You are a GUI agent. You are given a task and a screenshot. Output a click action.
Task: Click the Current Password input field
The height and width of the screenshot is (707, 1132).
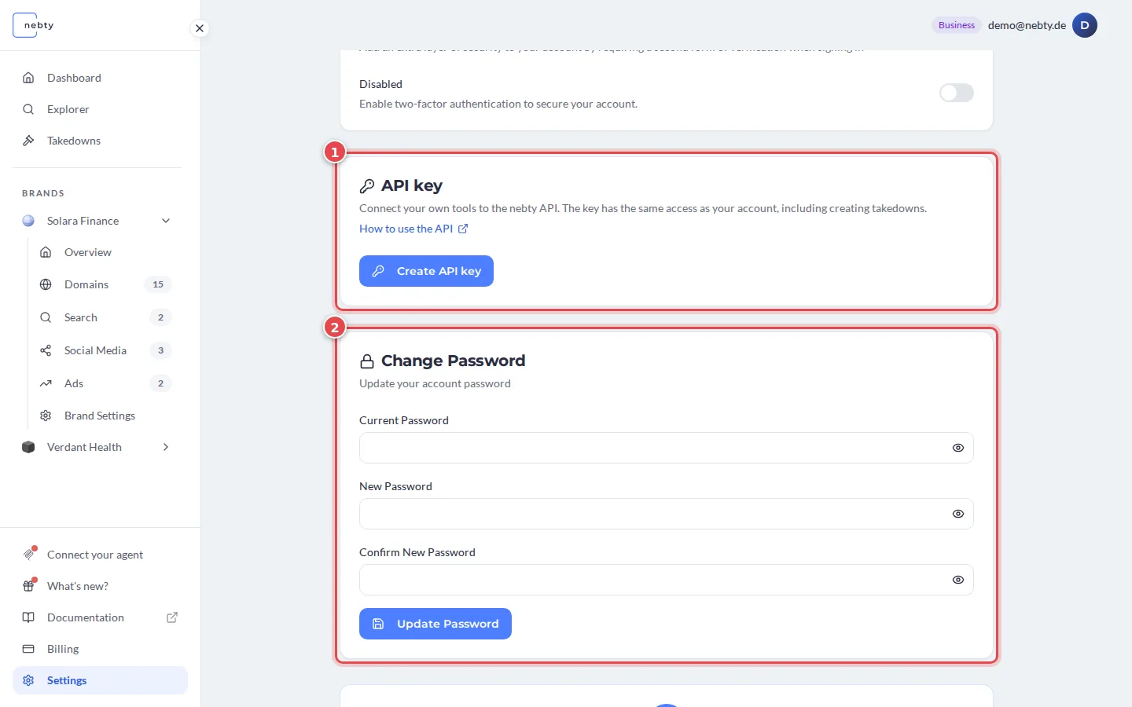point(667,448)
